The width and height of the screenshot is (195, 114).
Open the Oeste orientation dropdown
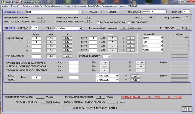161,50
